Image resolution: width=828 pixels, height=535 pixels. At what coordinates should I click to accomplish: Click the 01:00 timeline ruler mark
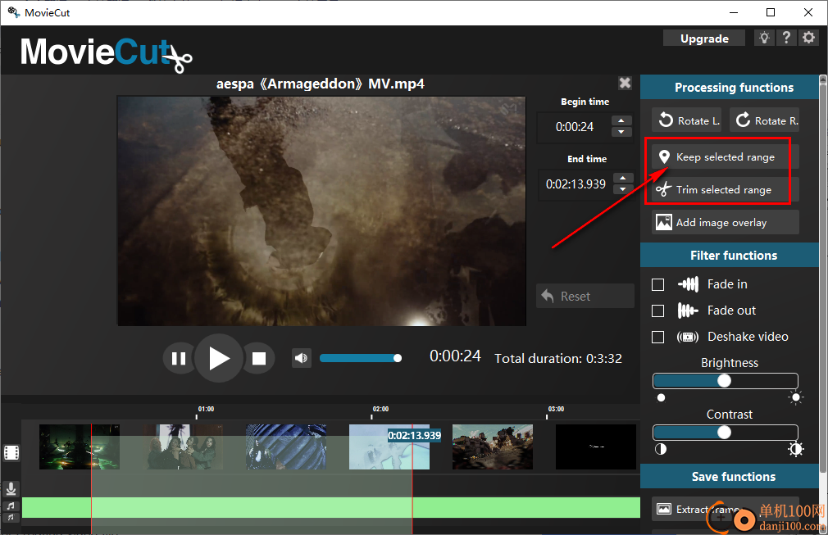pyautogui.click(x=206, y=409)
